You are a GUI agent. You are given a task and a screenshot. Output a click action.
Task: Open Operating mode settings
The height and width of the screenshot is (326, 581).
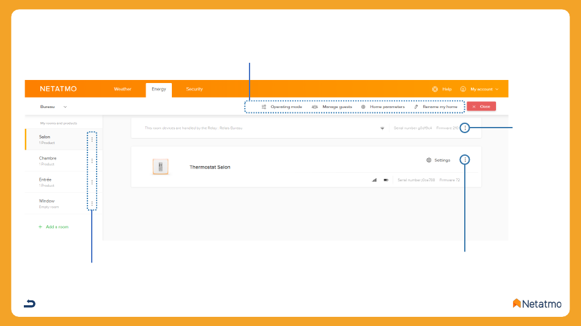click(x=281, y=107)
